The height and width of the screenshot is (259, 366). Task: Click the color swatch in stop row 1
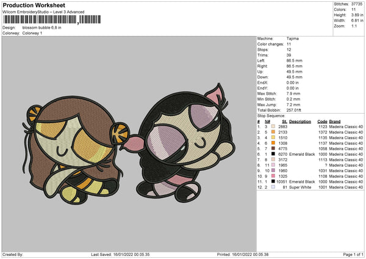click(273, 126)
